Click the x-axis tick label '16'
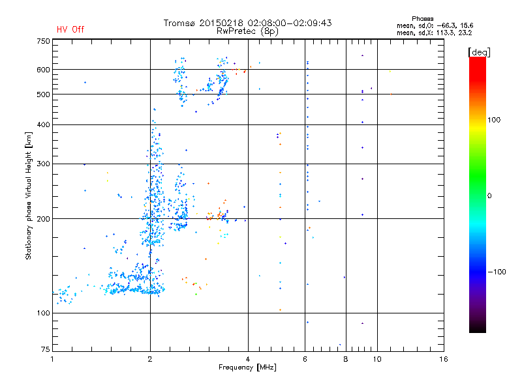 (444, 359)
